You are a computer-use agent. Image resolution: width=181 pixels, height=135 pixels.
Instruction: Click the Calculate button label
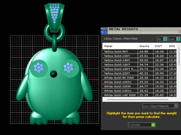[x=134, y=125]
